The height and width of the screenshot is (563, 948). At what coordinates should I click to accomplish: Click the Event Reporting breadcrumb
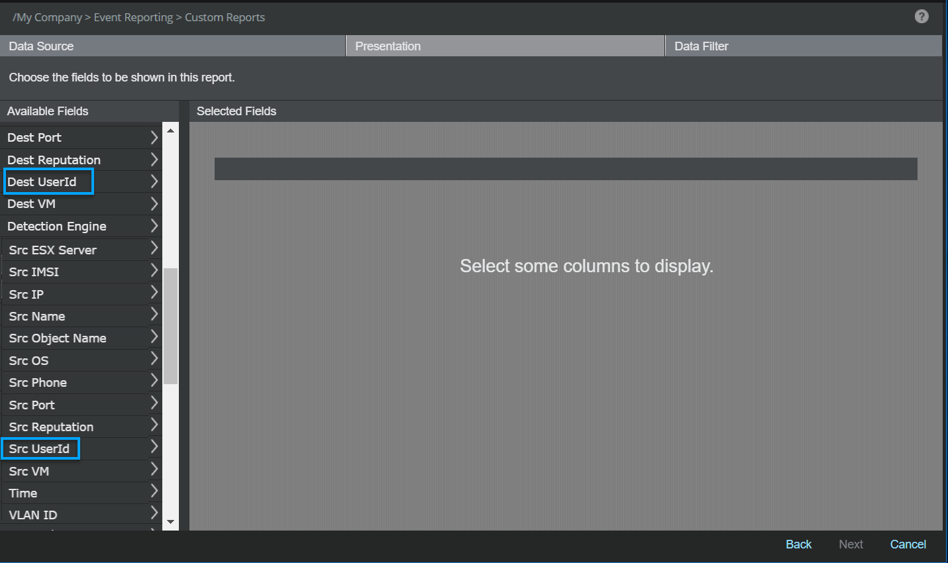click(133, 17)
